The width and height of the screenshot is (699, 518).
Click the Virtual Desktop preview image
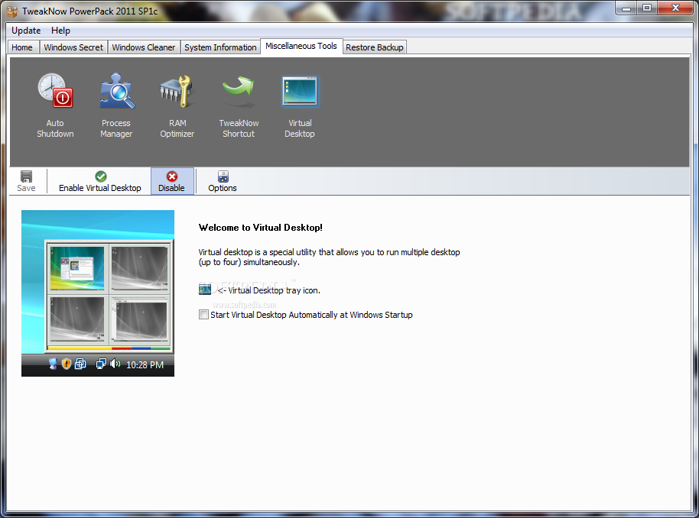98,293
